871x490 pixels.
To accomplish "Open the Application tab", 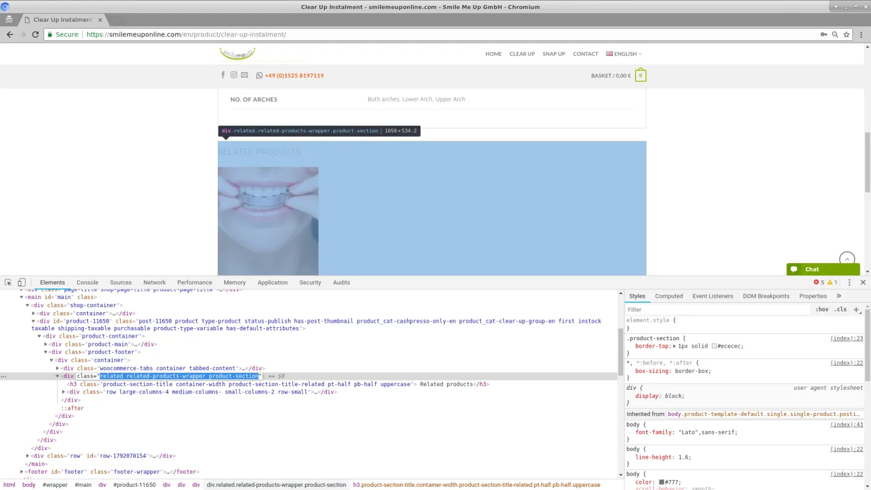I will click(x=272, y=282).
